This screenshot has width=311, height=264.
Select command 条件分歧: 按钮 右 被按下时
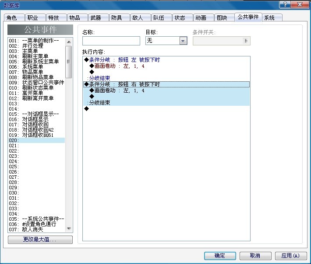166,84
